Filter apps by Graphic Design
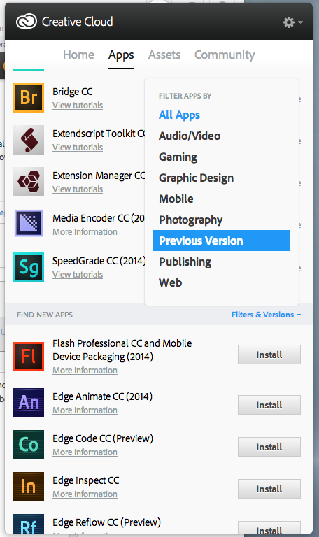Viewport: 319px width, 537px height. (196, 178)
